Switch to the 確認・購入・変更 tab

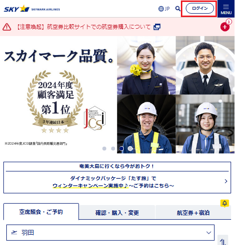tap(117, 212)
